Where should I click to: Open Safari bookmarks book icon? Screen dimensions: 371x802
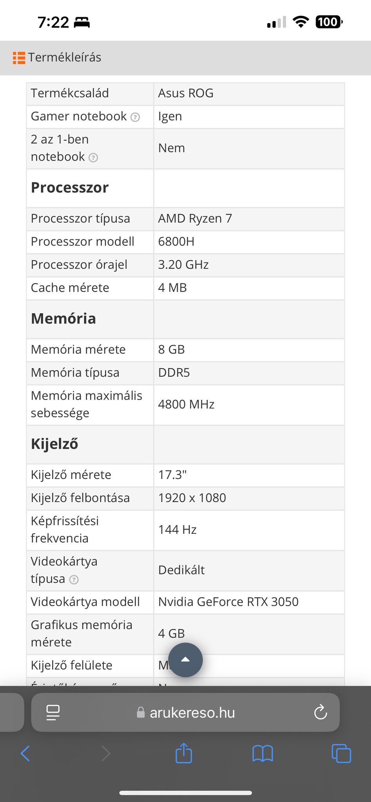[x=262, y=753]
